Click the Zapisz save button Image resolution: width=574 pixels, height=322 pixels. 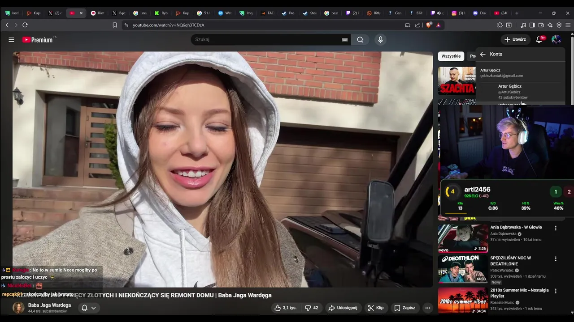tap(404, 308)
